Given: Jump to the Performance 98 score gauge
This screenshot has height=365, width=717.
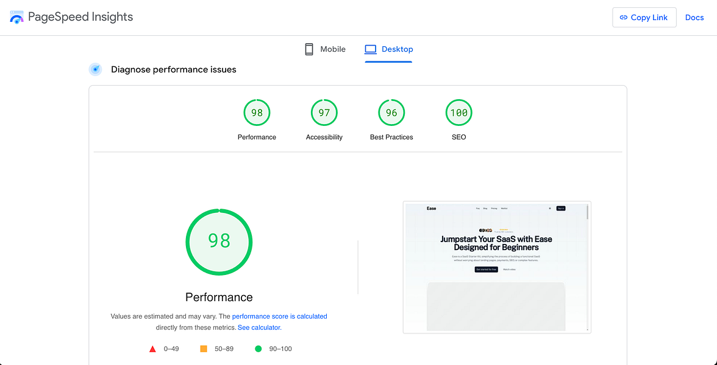Looking at the screenshot, I should pyautogui.click(x=257, y=119).
